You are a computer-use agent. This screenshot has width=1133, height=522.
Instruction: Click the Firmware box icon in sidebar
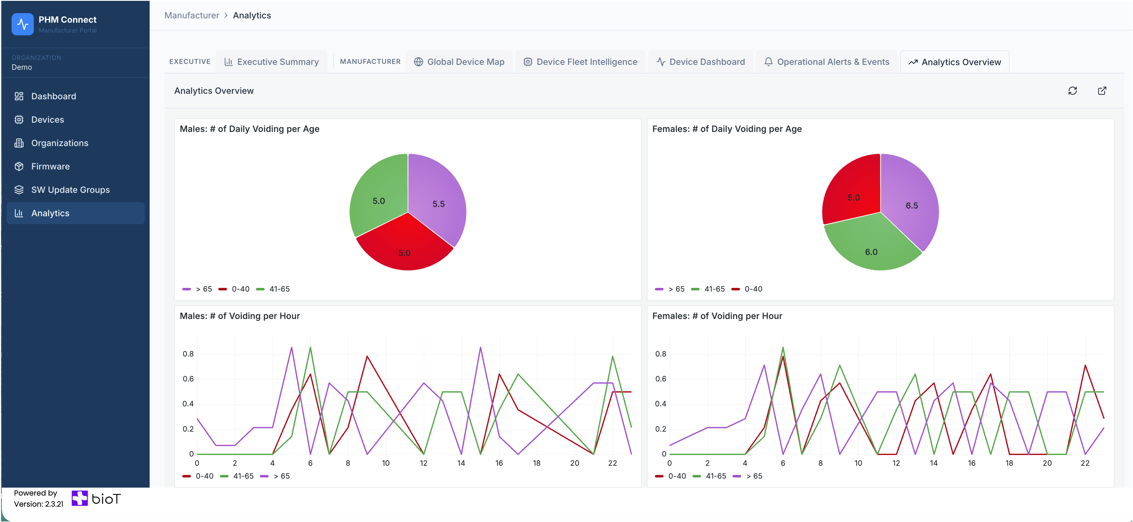pyautogui.click(x=19, y=166)
